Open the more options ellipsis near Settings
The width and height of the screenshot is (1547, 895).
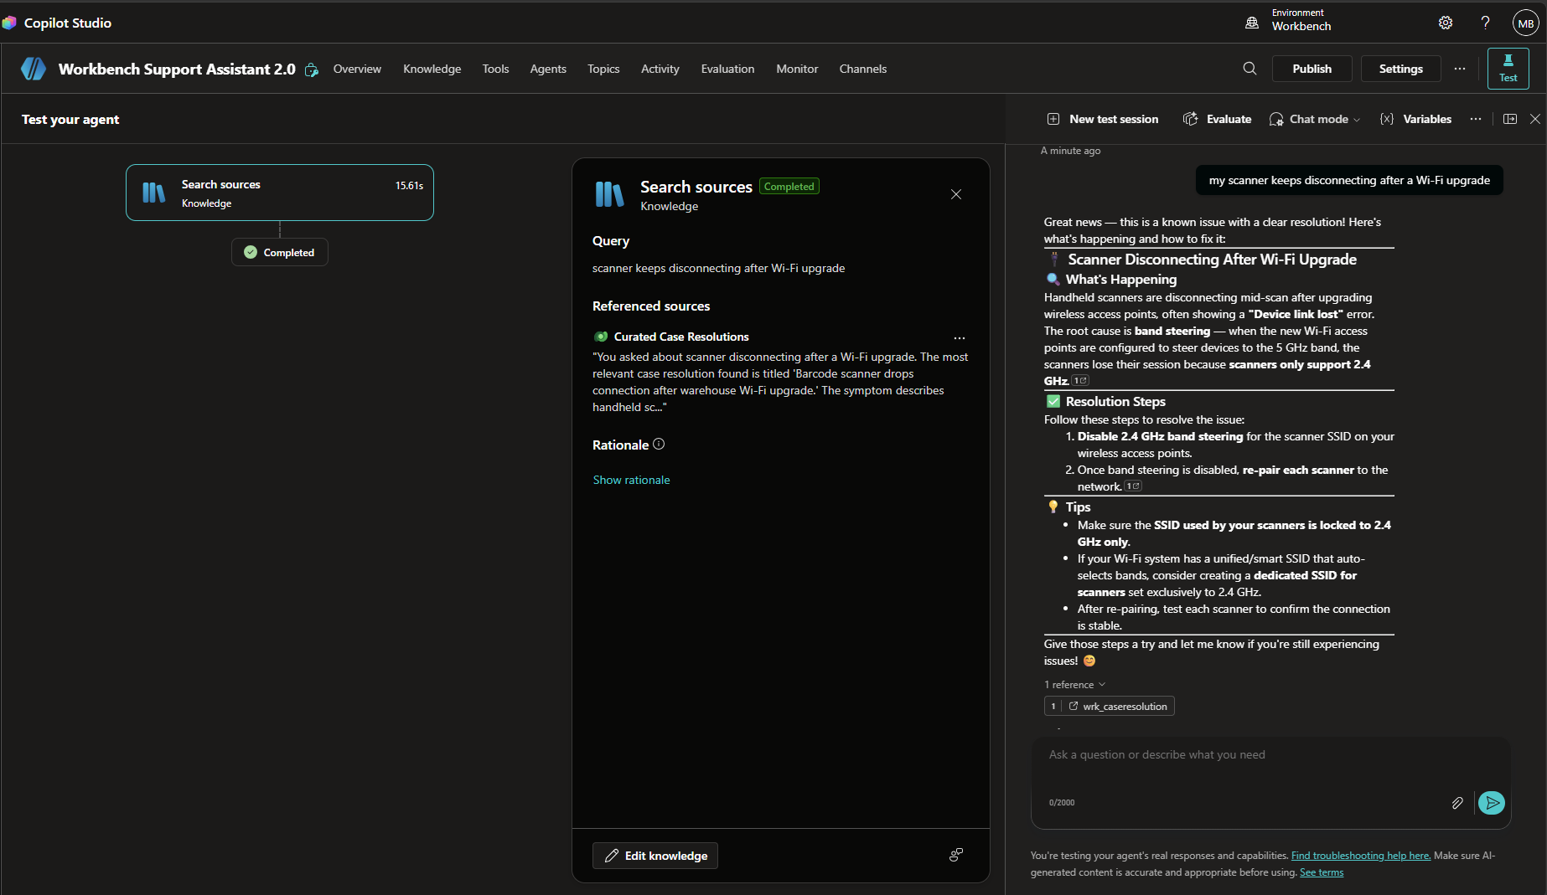[x=1460, y=69]
